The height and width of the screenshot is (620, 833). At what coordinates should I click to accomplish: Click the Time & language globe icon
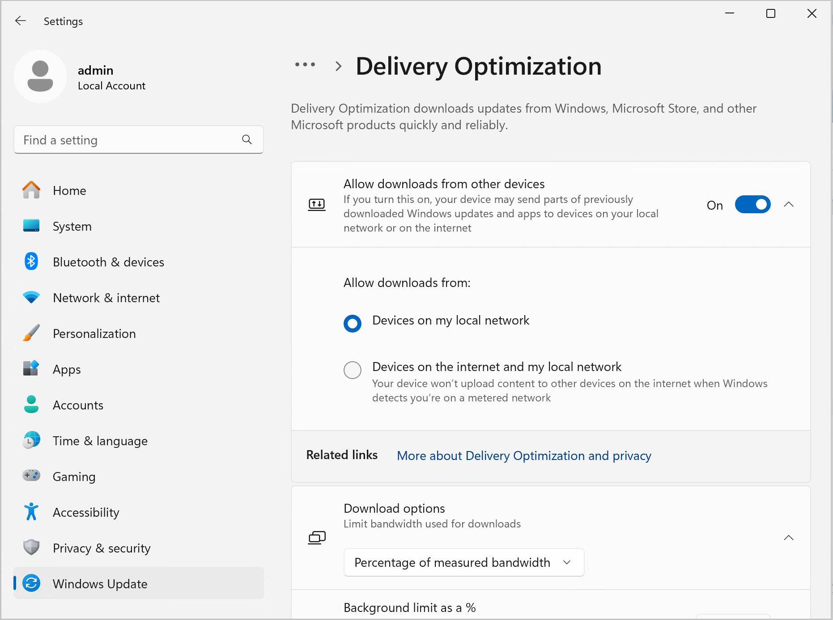click(x=31, y=440)
